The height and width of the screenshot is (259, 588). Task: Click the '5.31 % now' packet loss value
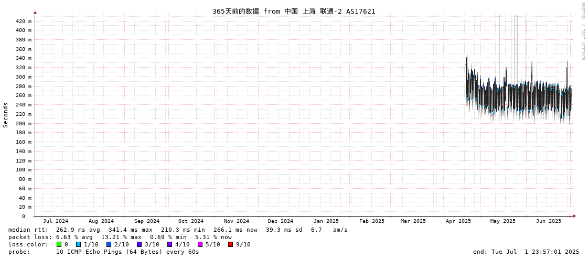click(x=213, y=238)
